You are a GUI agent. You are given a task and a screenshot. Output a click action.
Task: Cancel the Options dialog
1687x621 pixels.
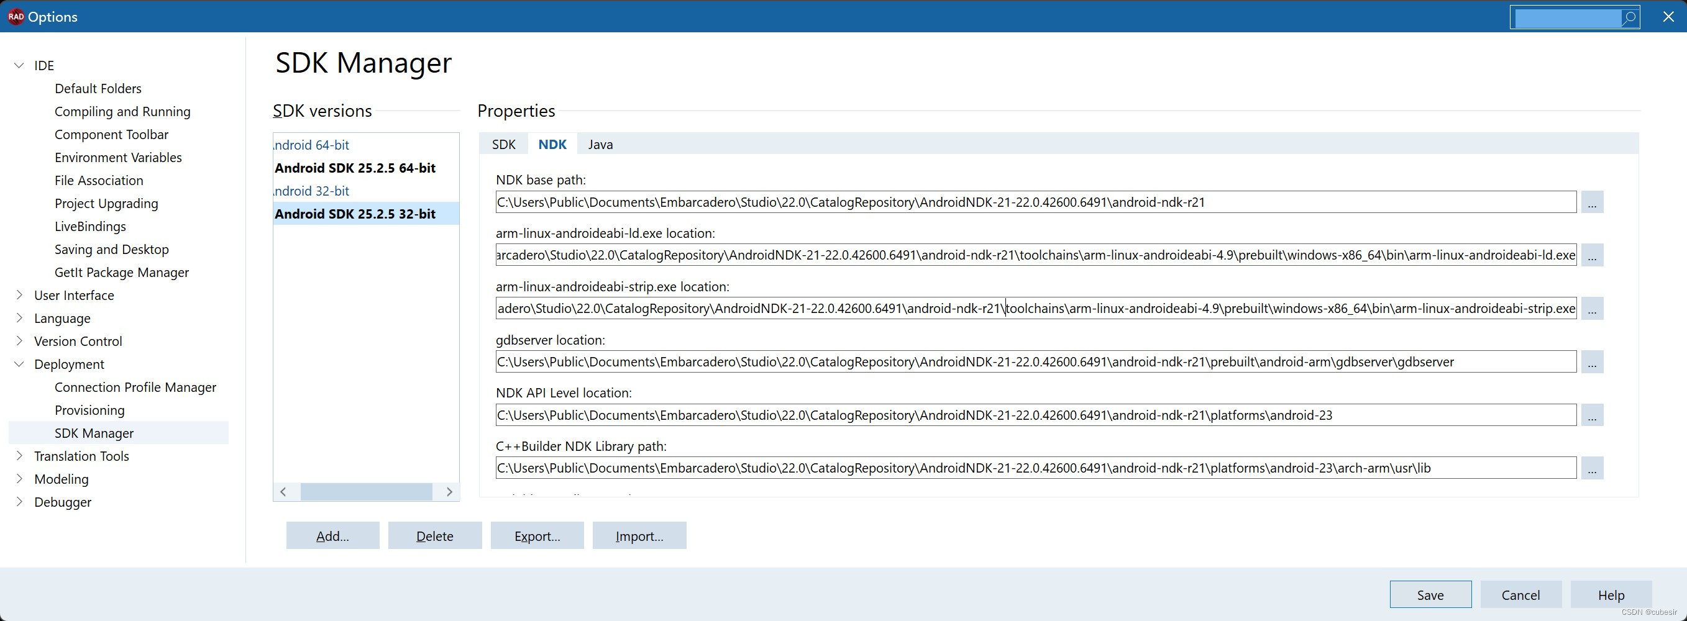click(1520, 594)
